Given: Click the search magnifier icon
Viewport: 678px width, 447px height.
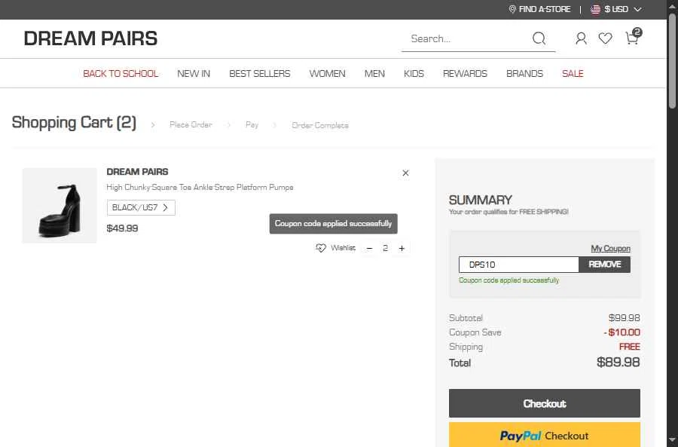Looking at the screenshot, I should [x=539, y=38].
